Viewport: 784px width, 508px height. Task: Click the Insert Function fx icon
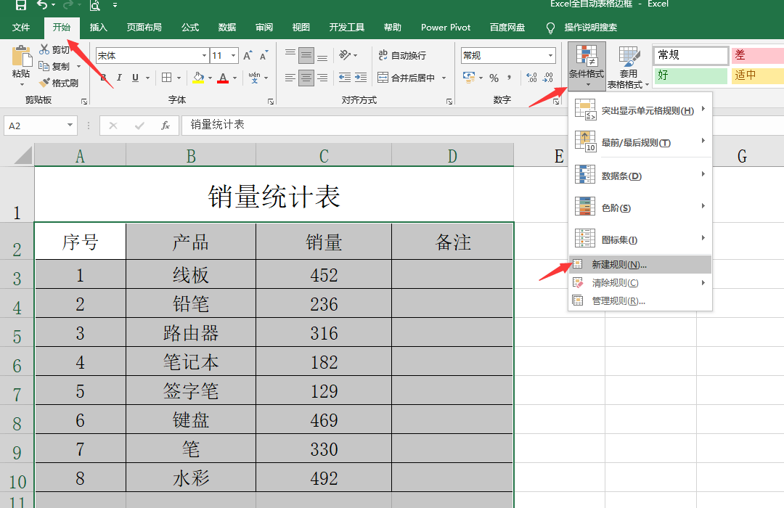pos(165,126)
